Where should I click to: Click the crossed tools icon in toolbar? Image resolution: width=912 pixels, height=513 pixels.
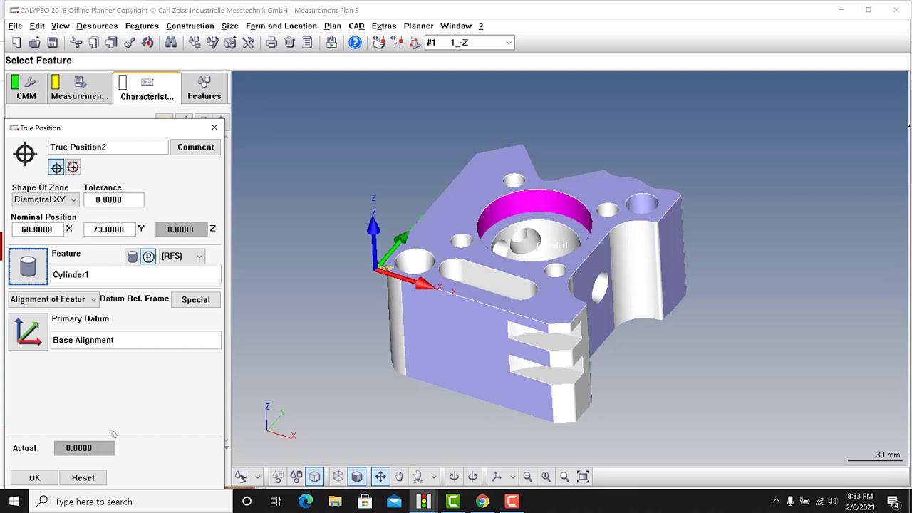point(248,43)
